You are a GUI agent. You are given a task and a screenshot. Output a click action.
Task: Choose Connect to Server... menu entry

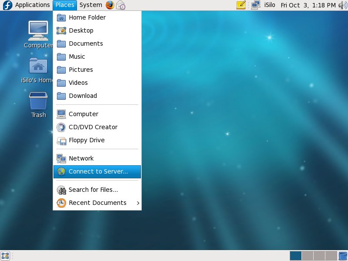[98, 171]
